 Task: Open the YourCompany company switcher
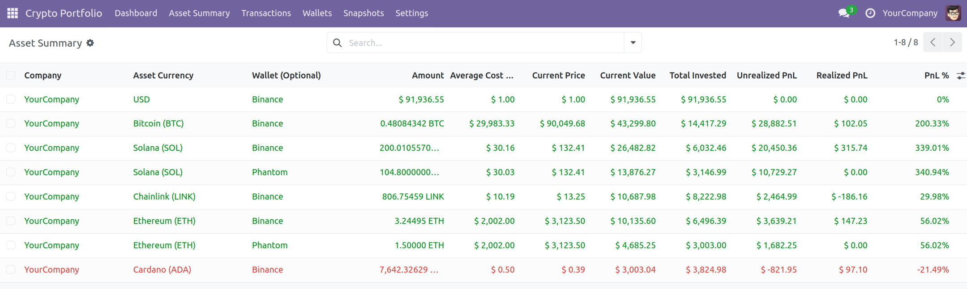[910, 13]
